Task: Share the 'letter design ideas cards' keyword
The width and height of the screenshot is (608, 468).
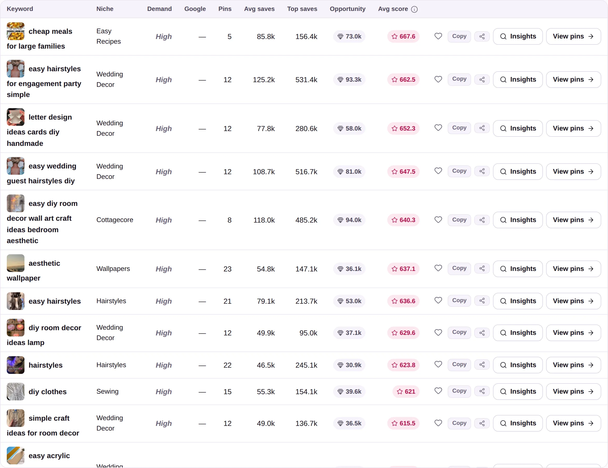Action: 482,128
